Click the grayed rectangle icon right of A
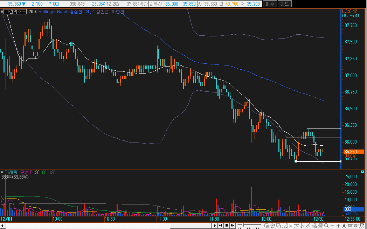Image resolution: width=367 pixels, height=229 pixels. (350, 225)
